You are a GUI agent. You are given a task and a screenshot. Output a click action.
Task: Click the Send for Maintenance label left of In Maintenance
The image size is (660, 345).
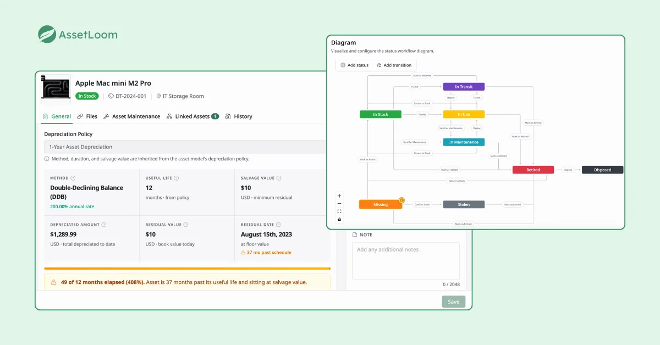(414, 142)
